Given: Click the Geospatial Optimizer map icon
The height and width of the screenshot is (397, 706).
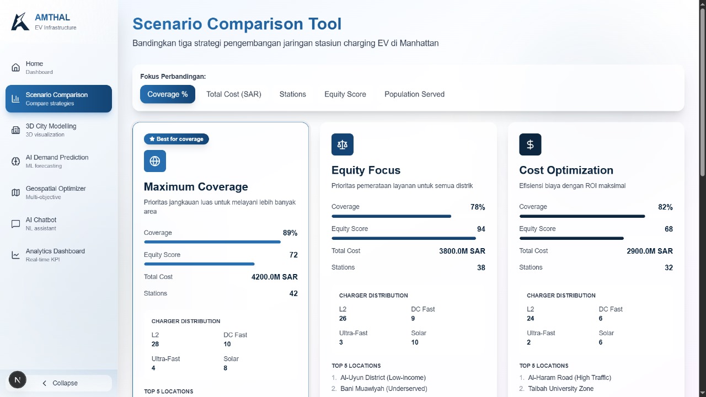Looking at the screenshot, I should pyautogui.click(x=15, y=192).
